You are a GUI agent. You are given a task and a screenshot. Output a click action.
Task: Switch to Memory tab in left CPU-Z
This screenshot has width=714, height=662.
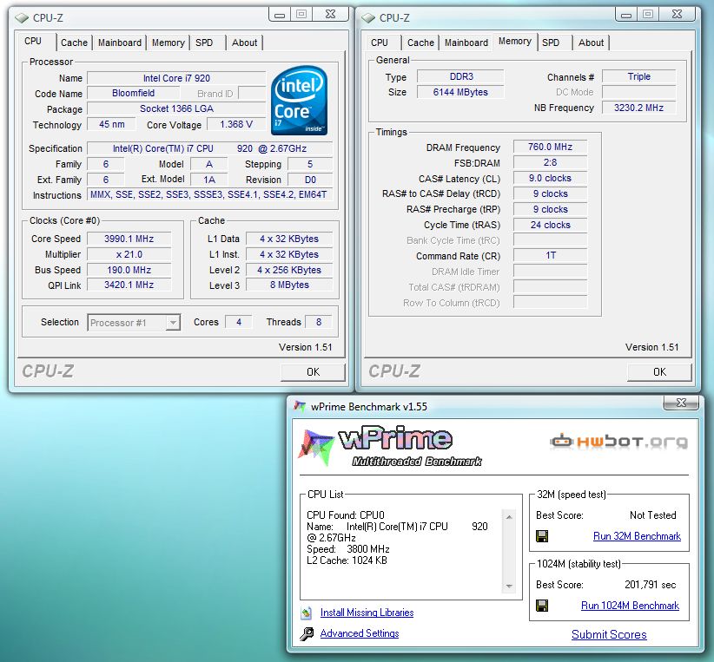(168, 43)
